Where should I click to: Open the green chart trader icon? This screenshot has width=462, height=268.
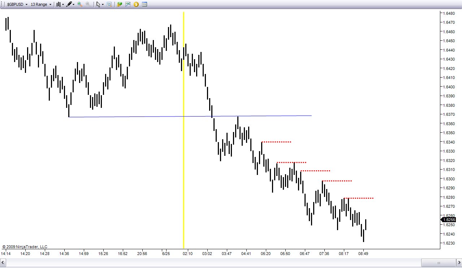pos(120,5)
